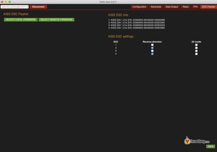Switch to the Configuration tab
The width and height of the screenshot is (217, 152).
pos(139,7)
